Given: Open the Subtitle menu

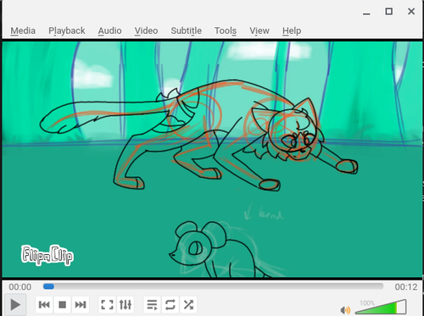Looking at the screenshot, I should 187,30.
